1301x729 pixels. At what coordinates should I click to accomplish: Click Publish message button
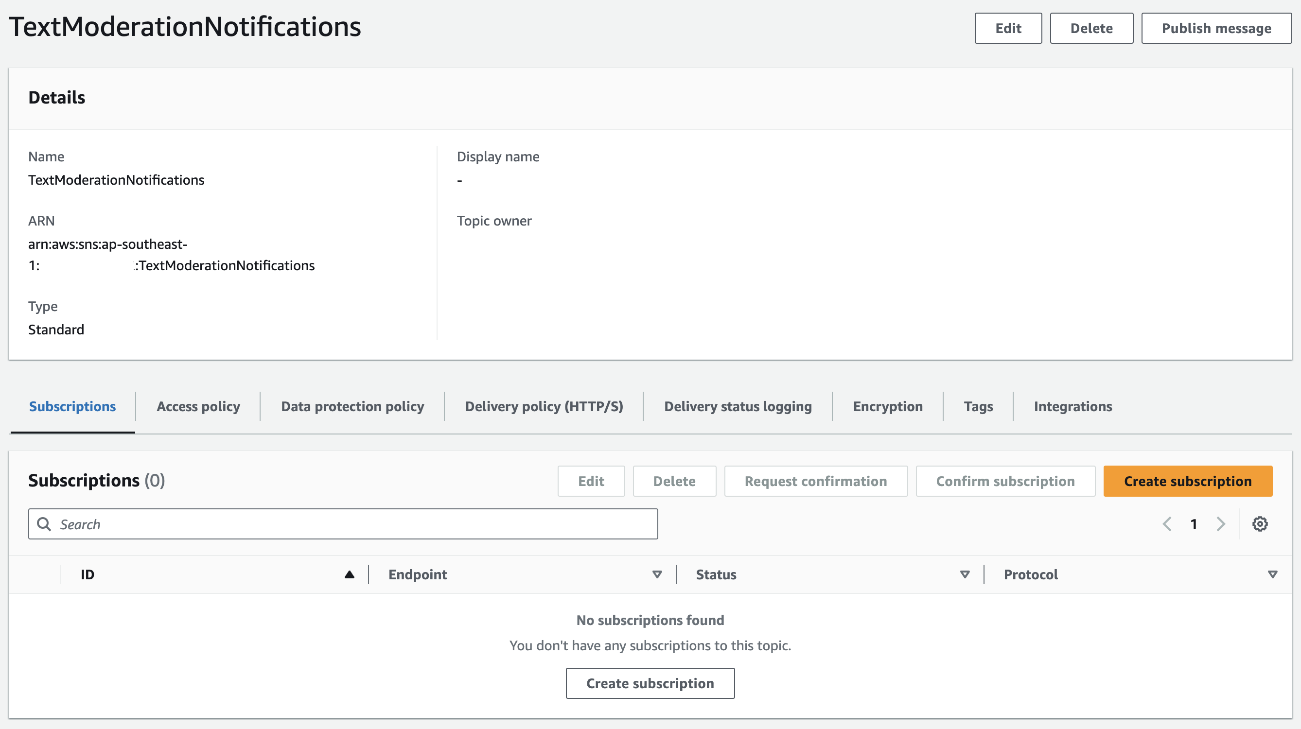click(1216, 28)
